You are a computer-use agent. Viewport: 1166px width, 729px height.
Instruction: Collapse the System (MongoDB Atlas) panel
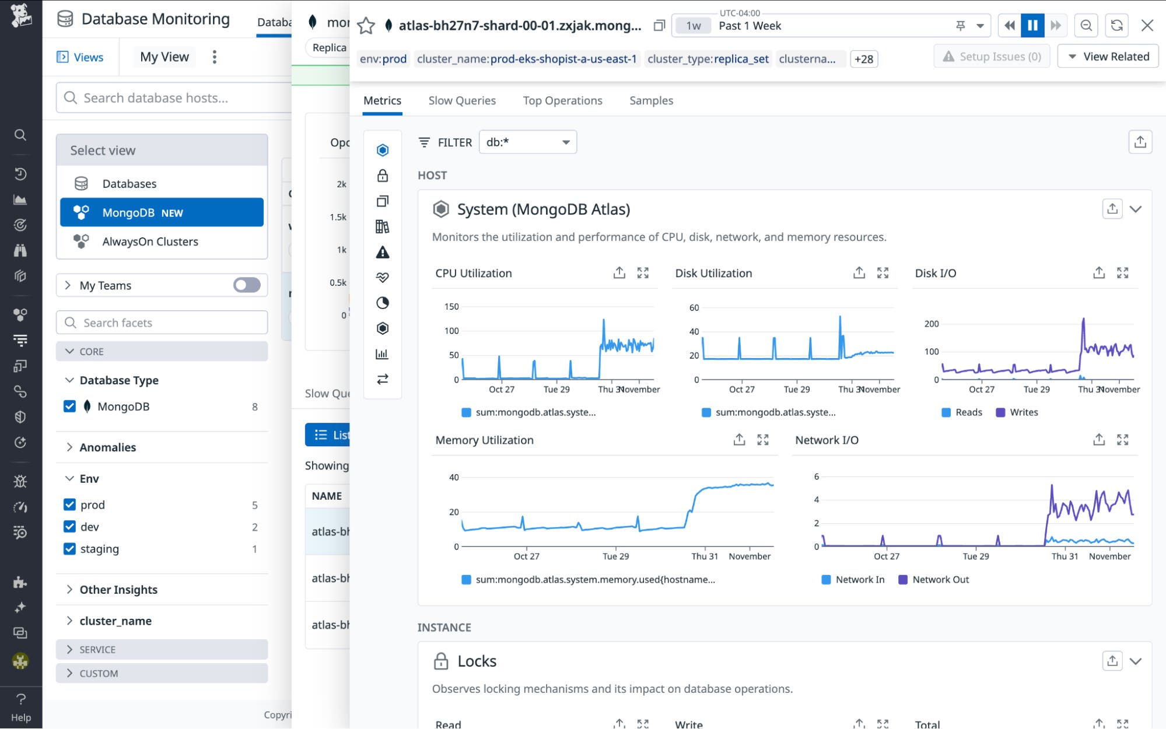1136,208
